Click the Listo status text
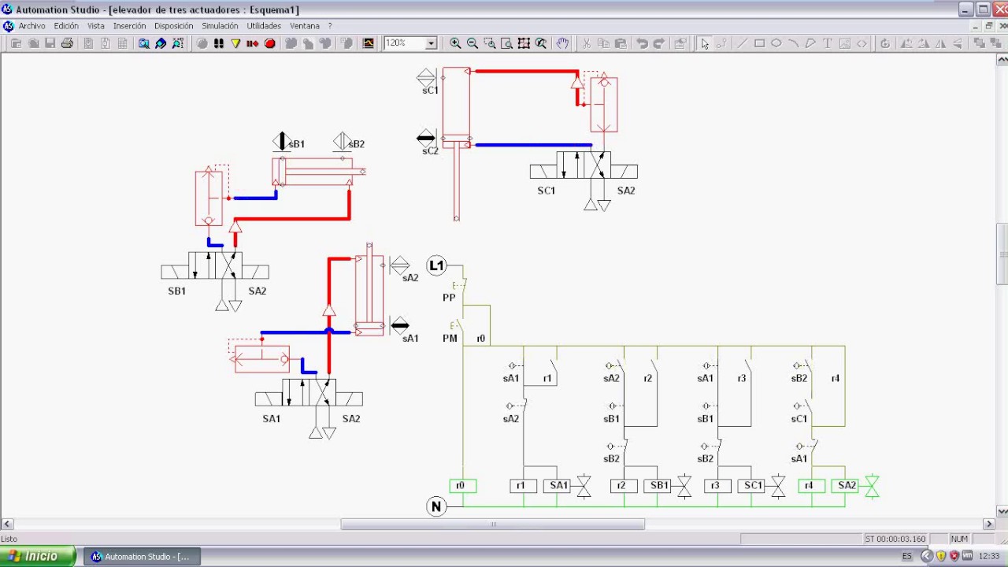The width and height of the screenshot is (1008, 567). [9, 539]
